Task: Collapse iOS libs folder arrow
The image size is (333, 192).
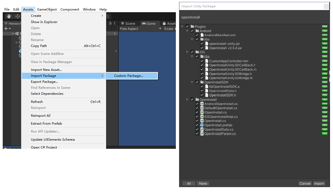Action: (x=192, y=56)
